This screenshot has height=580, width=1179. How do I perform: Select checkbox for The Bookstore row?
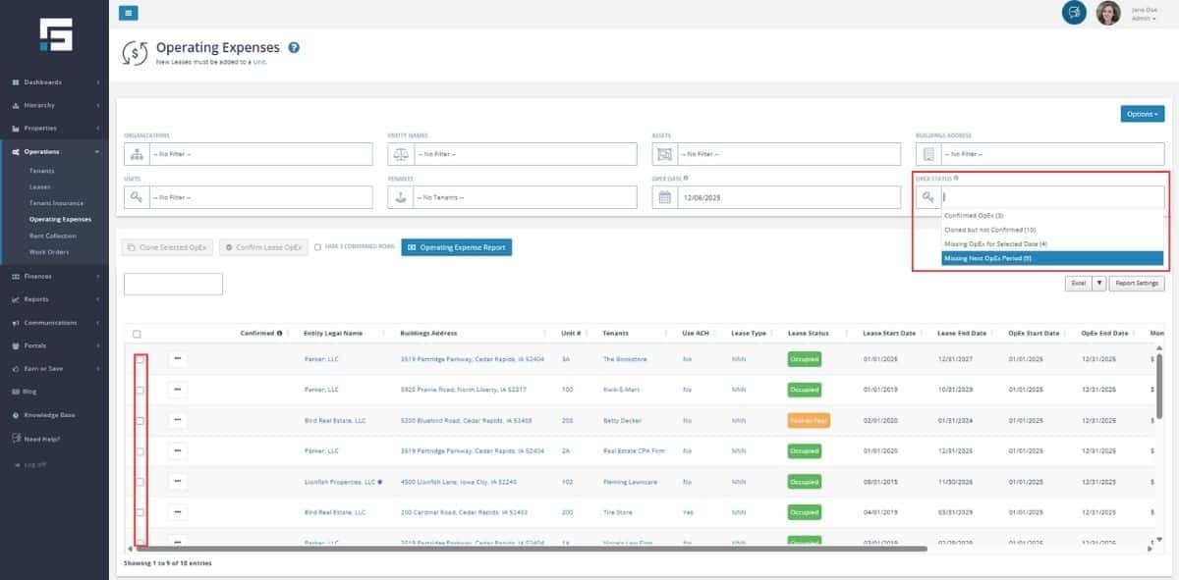tap(140, 359)
